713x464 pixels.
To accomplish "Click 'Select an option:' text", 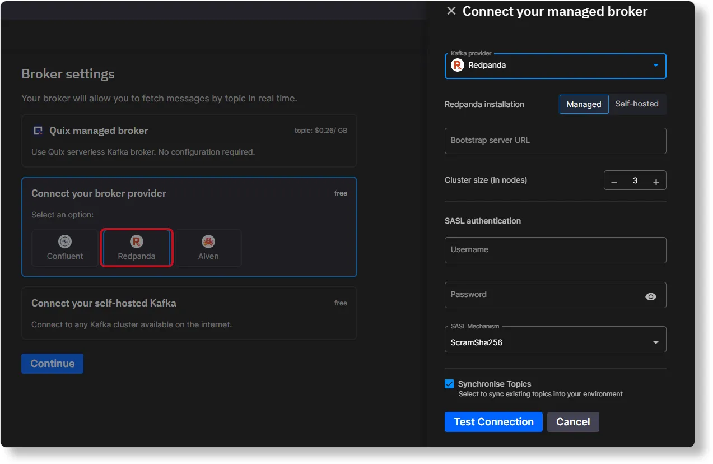I will [63, 215].
